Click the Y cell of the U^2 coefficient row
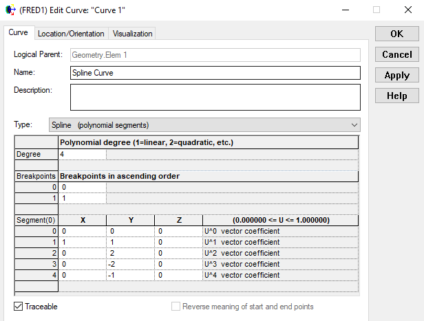This screenshot has height=321, width=424. (131, 253)
